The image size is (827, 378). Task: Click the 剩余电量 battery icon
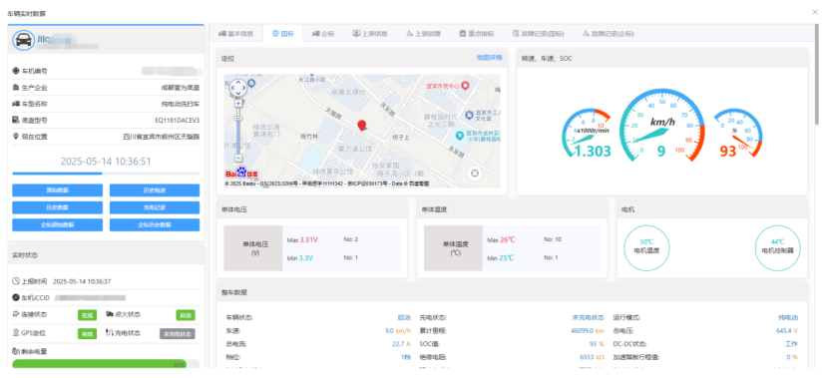[x=16, y=351]
